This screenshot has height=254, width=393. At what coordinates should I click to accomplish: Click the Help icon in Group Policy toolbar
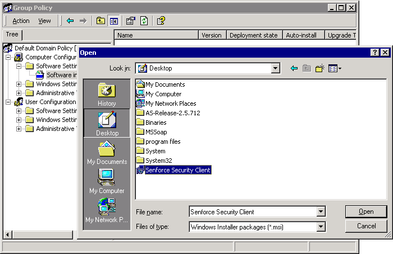click(x=161, y=21)
